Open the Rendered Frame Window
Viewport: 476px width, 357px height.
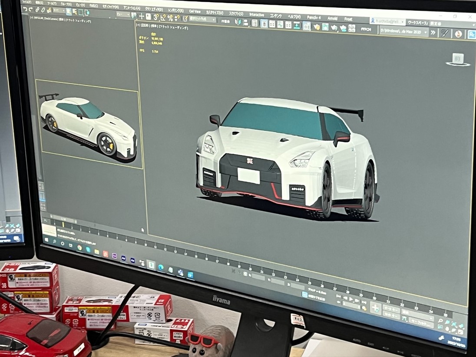[325, 27]
